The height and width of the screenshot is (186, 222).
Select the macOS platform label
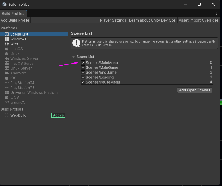tap(16, 49)
